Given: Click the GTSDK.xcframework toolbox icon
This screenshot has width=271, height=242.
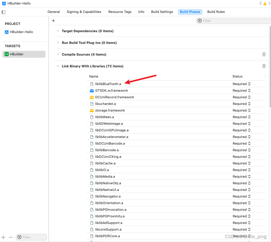Looking at the screenshot, I should 92,90.
